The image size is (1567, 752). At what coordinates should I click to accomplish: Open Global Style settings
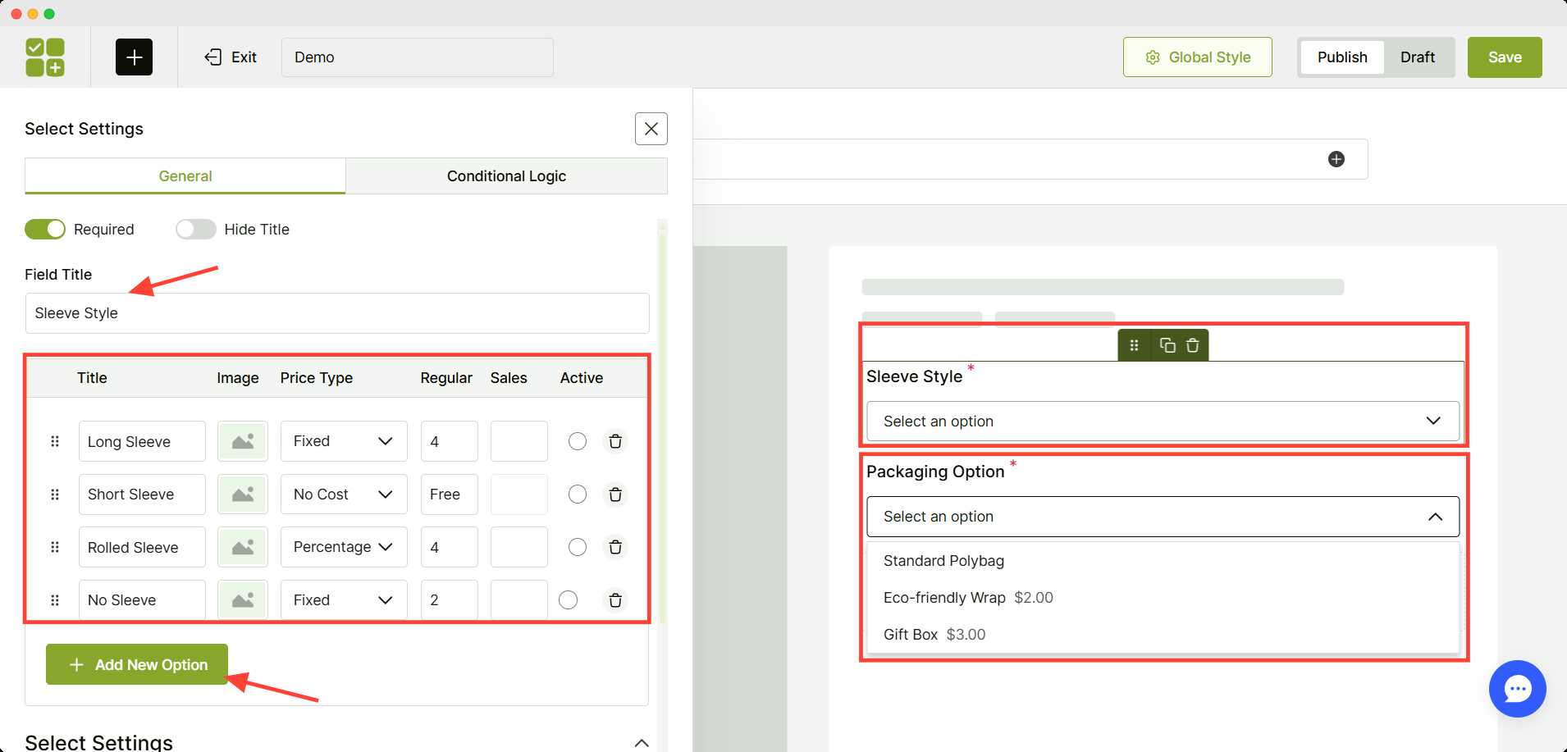[x=1198, y=57]
